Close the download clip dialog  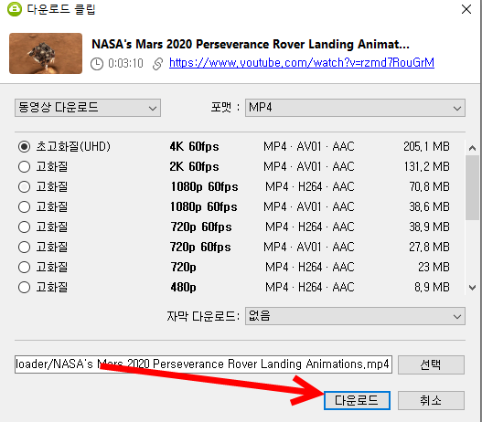coord(466,9)
